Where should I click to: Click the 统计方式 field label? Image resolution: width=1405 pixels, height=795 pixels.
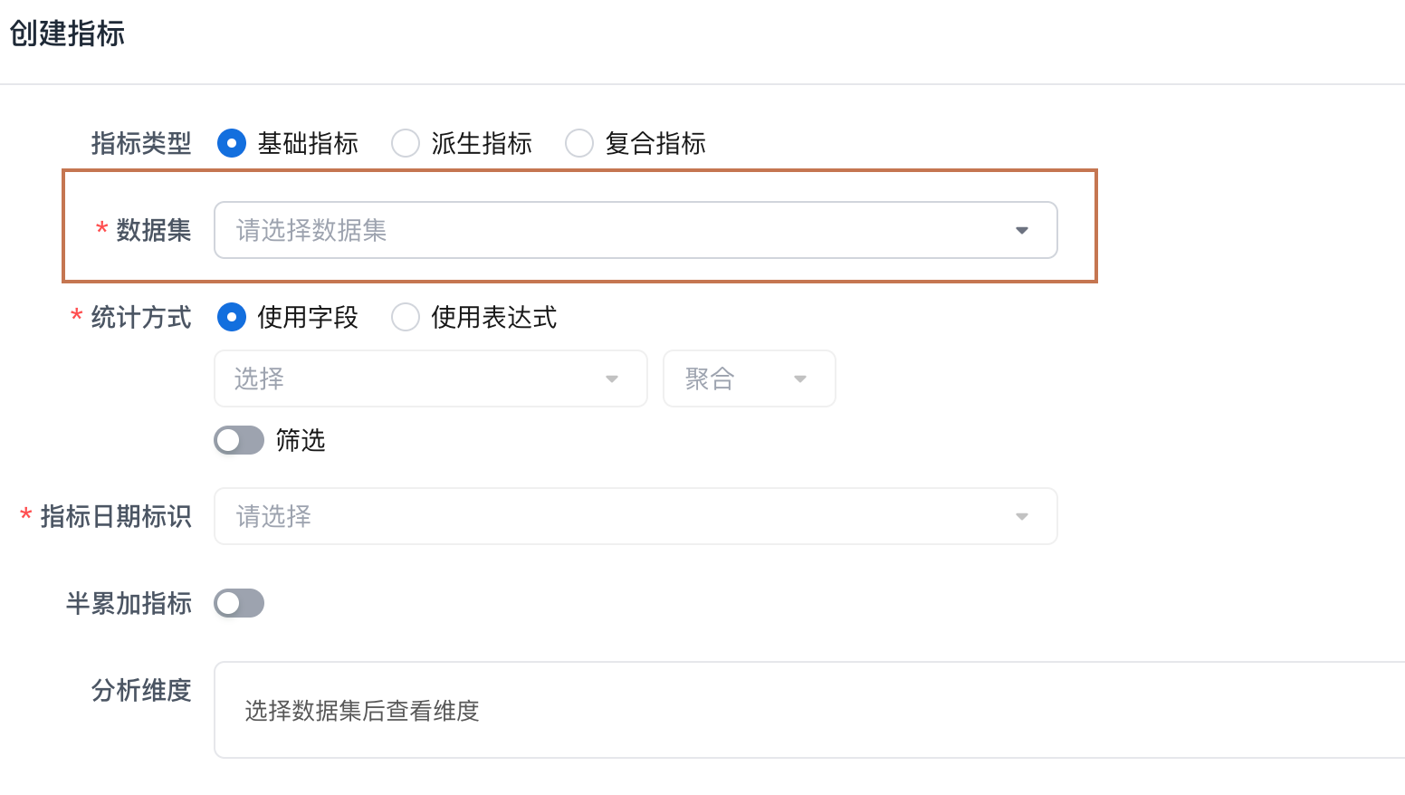(x=141, y=318)
